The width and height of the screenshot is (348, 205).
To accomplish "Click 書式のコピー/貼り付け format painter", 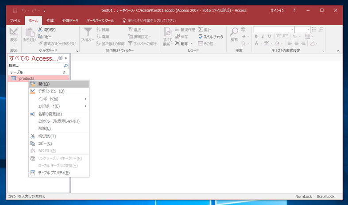I will pos(57,43).
